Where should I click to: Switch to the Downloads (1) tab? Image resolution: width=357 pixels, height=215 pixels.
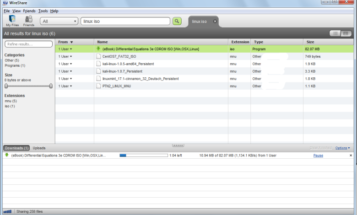[16, 148]
